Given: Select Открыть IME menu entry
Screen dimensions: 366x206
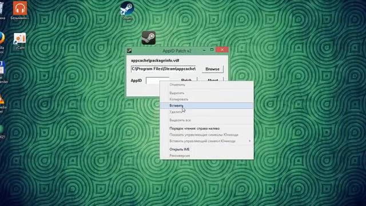Looking at the screenshot, I should tap(206, 149).
